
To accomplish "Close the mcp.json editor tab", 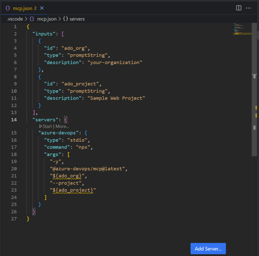I will [x=42, y=8].
